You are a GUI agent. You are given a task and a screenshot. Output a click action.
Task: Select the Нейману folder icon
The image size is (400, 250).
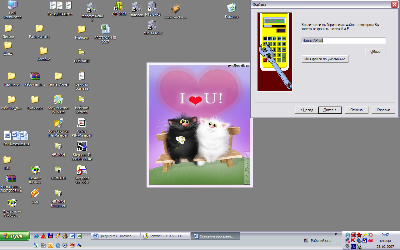click(x=82, y=32)
